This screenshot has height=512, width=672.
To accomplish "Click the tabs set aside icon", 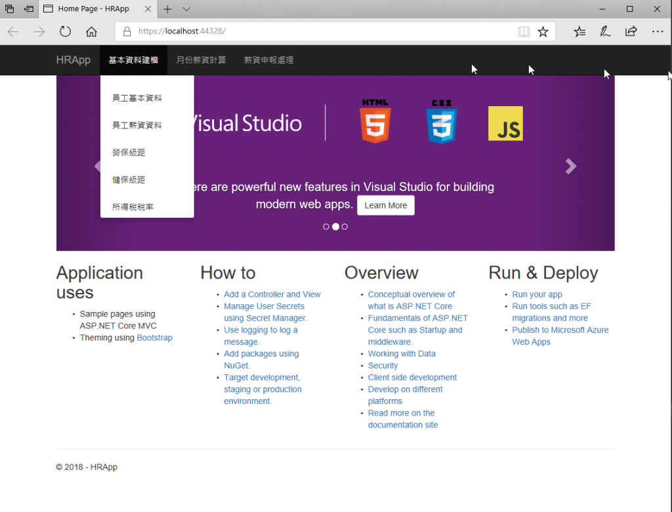I will (x=9, y=9).
